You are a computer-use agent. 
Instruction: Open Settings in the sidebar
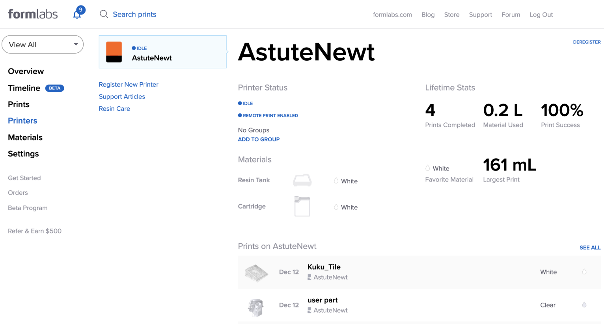pyautogui.click(x=23, y=154)
